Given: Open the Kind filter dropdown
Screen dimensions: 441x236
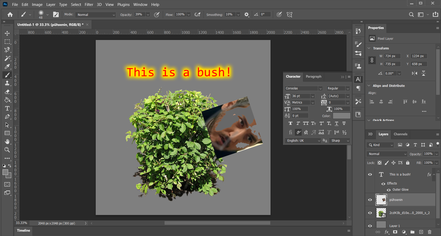Looking at the screenshot, I should (380, 145).
